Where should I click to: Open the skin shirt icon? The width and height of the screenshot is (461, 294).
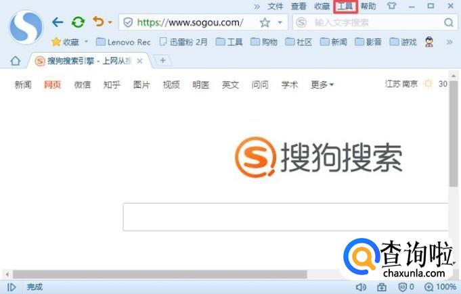click(x=391, y=5)
